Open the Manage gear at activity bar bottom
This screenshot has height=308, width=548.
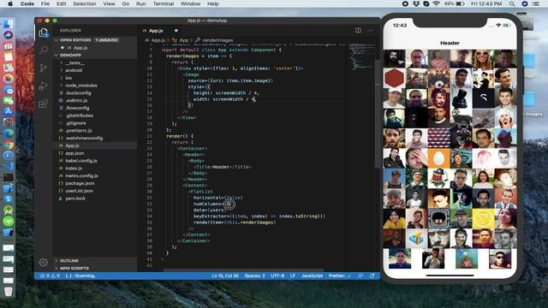tap(44, 263)
